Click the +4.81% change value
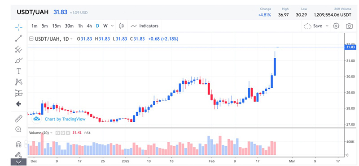This screenshot has height=166, width=359. [265, 15]
